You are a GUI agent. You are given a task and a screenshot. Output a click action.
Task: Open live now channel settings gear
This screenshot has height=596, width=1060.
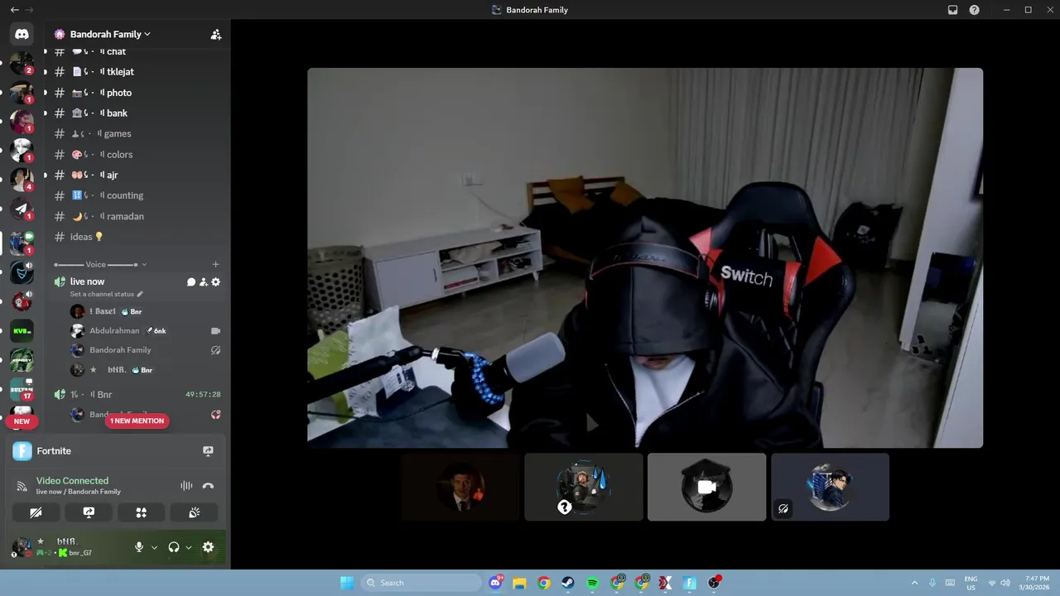click(216, 282)
